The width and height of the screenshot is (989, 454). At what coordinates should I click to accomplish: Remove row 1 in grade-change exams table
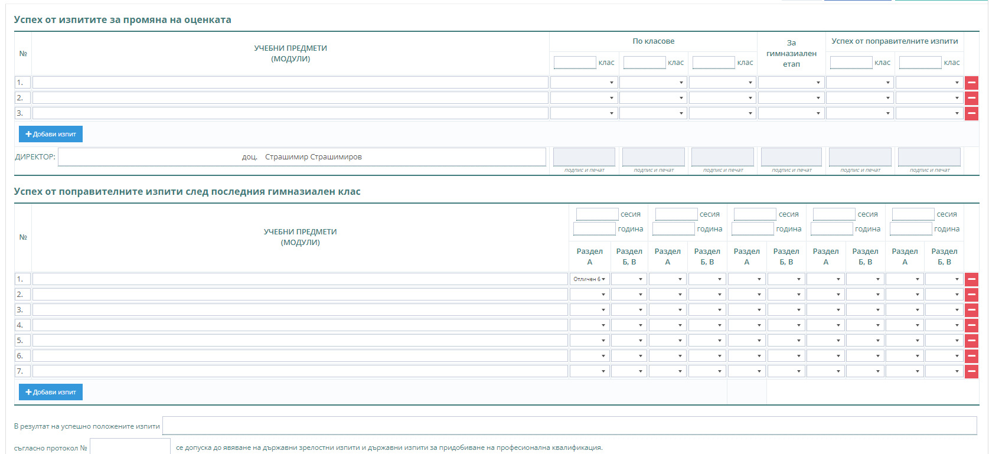[x=971, y=83]
